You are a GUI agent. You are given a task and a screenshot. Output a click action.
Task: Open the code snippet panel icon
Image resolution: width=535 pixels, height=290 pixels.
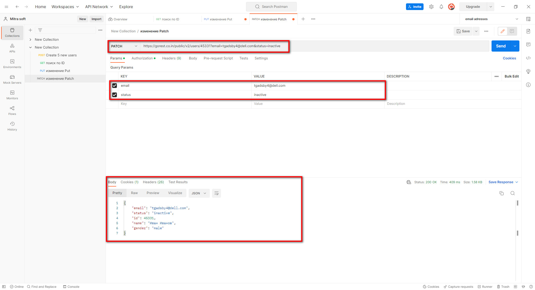point(528,58)
